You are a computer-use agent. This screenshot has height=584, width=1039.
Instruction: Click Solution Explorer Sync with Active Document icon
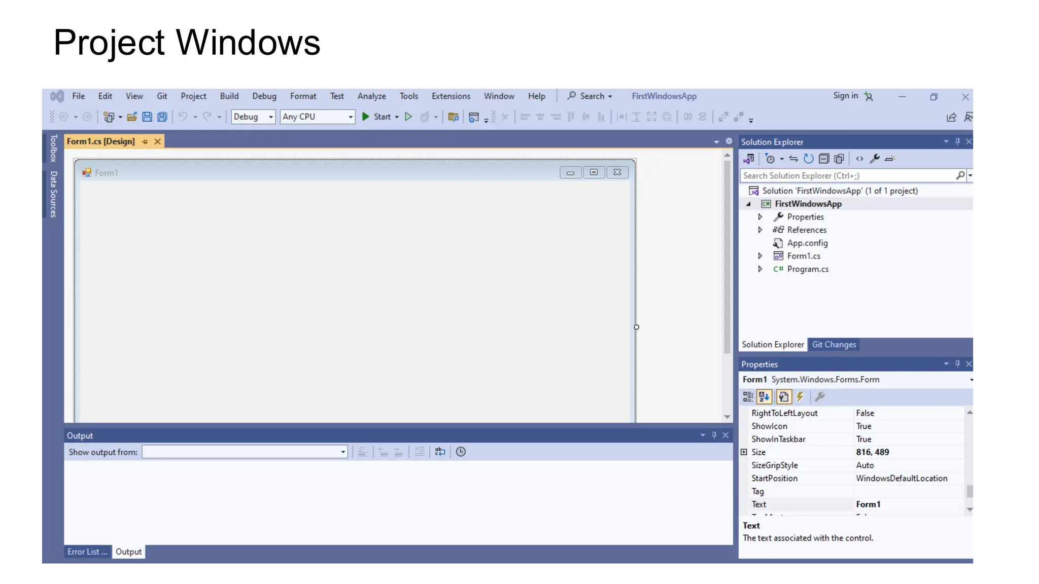[x=793, y=159]
